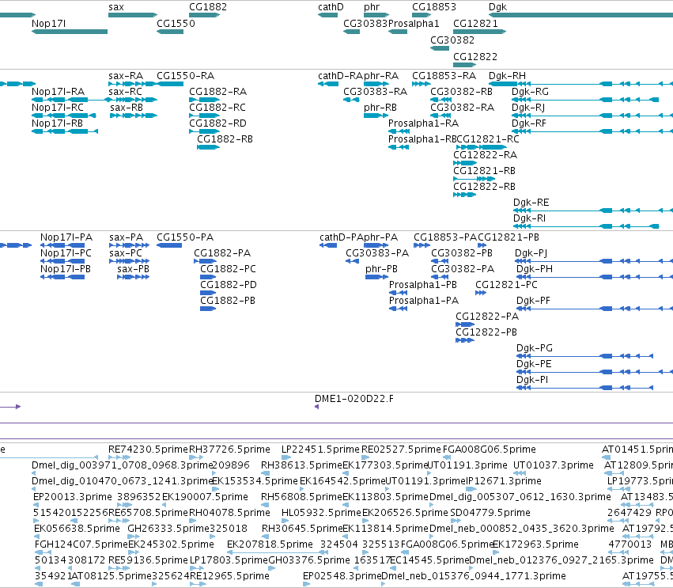Click EST LP22451.5prime label

[320, 450]
